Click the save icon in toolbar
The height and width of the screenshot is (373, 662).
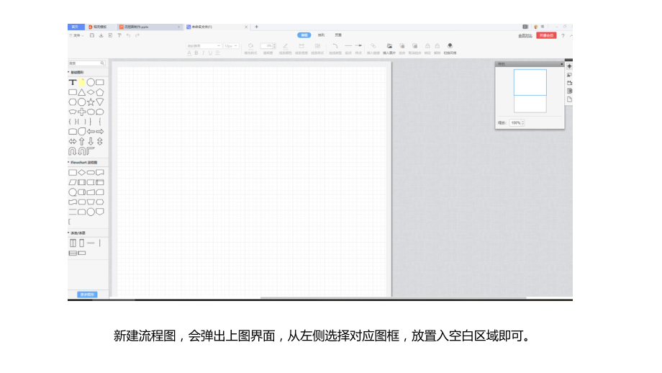coord(92,35)
